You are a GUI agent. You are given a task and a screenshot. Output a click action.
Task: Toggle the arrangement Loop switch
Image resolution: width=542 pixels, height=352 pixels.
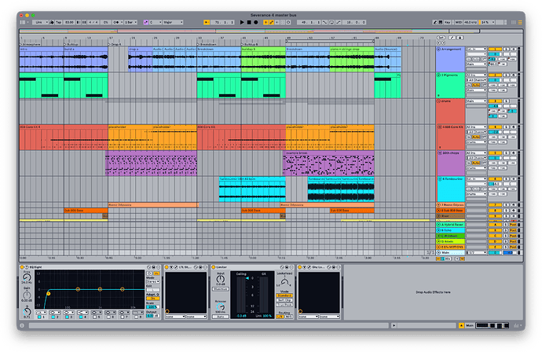coord(331,22)
